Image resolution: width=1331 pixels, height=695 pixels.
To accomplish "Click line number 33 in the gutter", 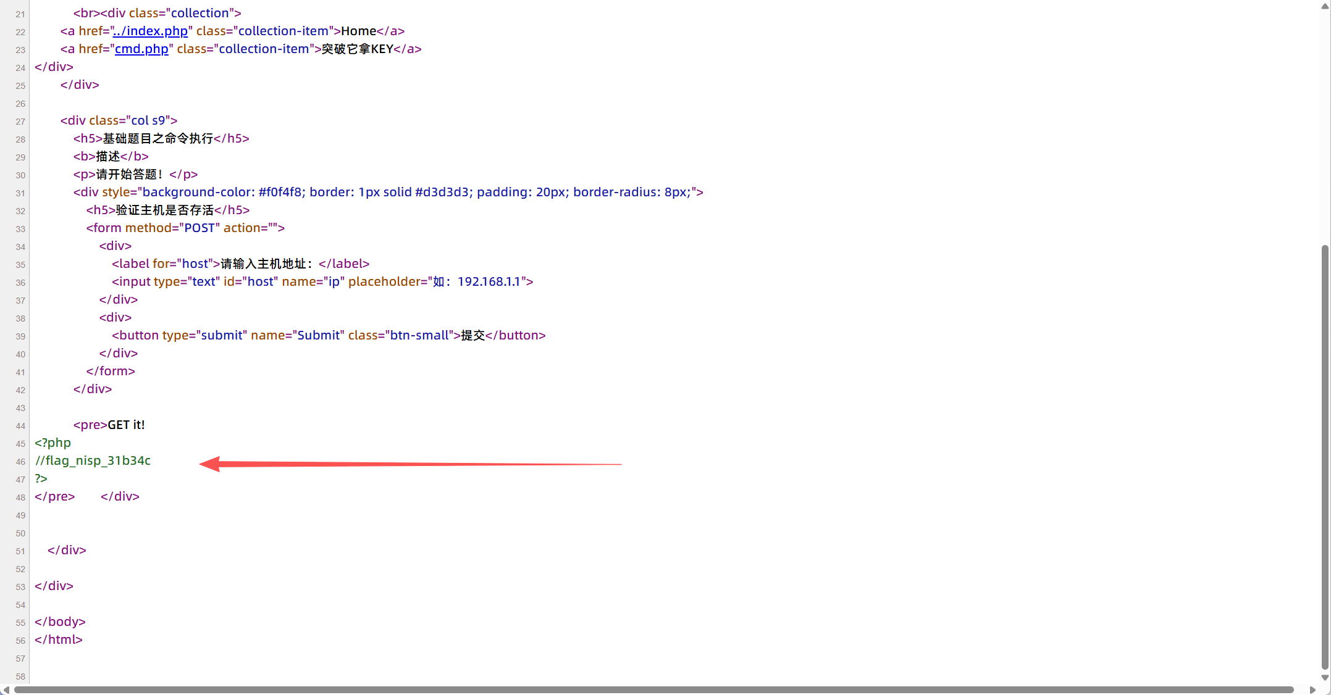I will pos(20,229).
